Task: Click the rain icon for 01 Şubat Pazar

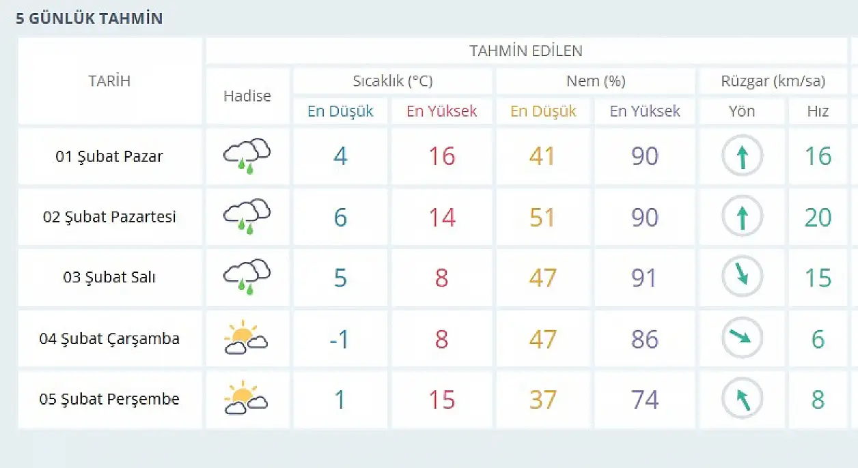Action: pyautogui.click(x=247, y=156)
